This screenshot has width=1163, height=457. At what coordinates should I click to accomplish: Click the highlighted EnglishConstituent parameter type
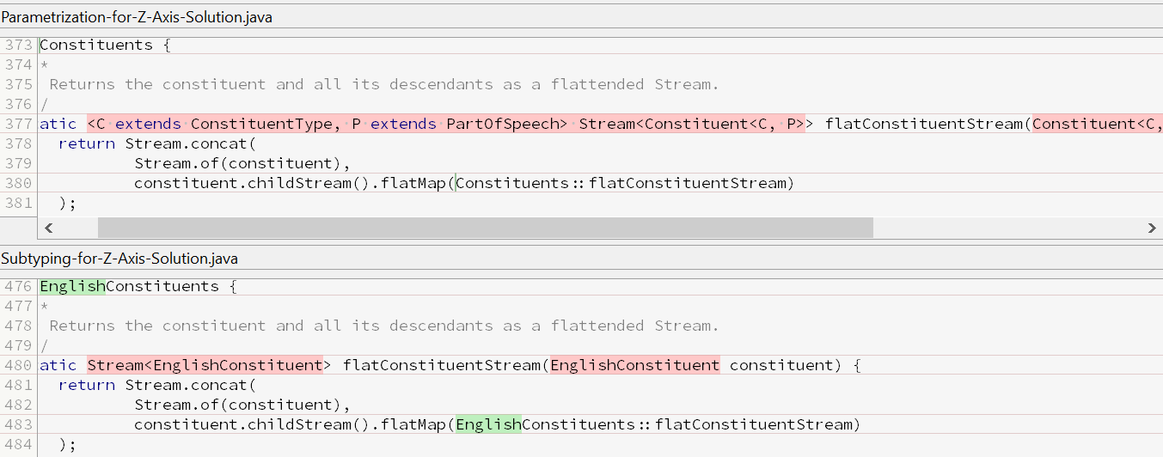coord(634,365)
